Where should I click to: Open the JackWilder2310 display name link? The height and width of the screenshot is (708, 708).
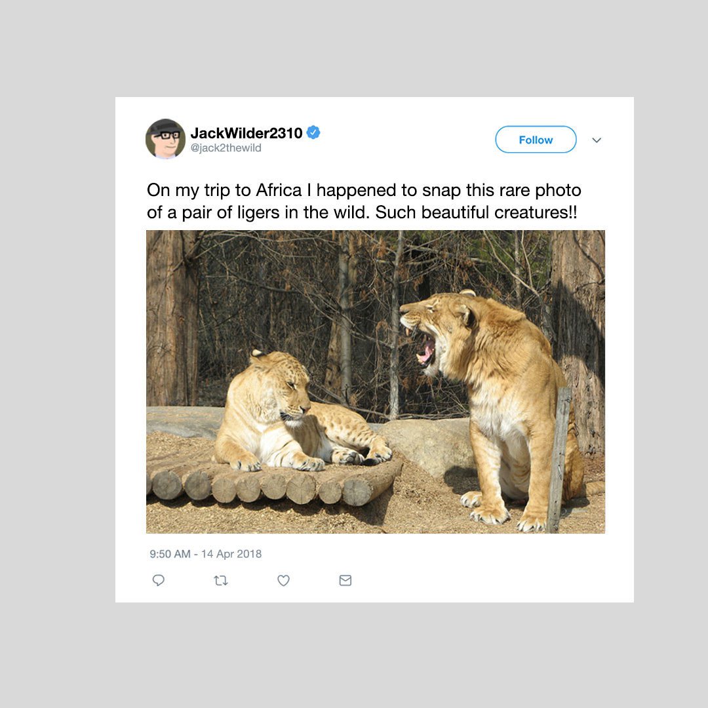(246, 132)
